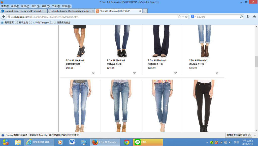Open the jeans image with floral top
Image resolution: width=258 pixels, height=146 pixels.
pyautogui.click(x=163, y=106)
